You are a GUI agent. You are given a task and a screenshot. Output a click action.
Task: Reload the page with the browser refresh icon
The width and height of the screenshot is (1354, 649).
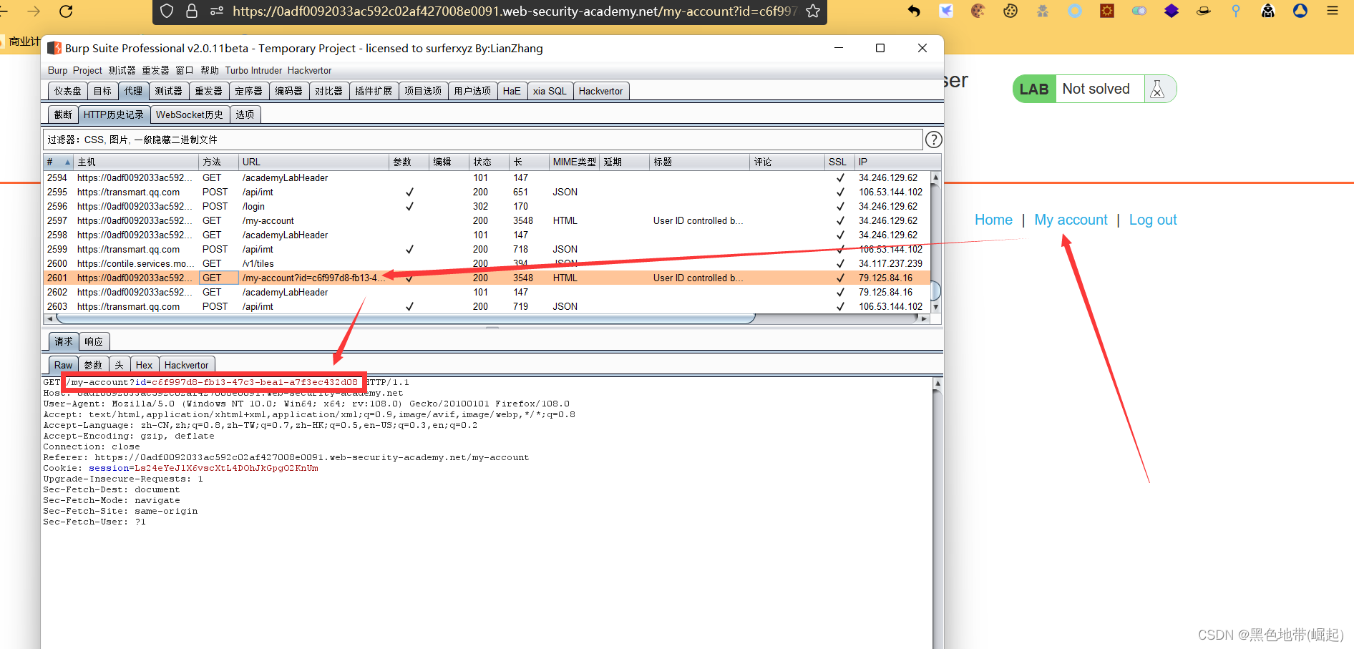66,11
